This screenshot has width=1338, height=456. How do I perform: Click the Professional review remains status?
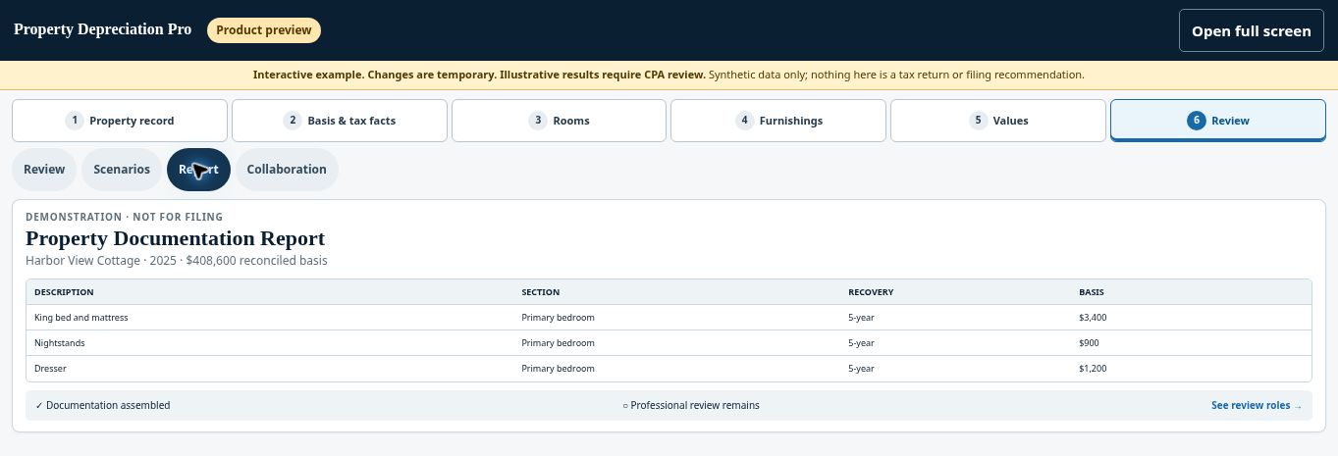click(691, 405)
